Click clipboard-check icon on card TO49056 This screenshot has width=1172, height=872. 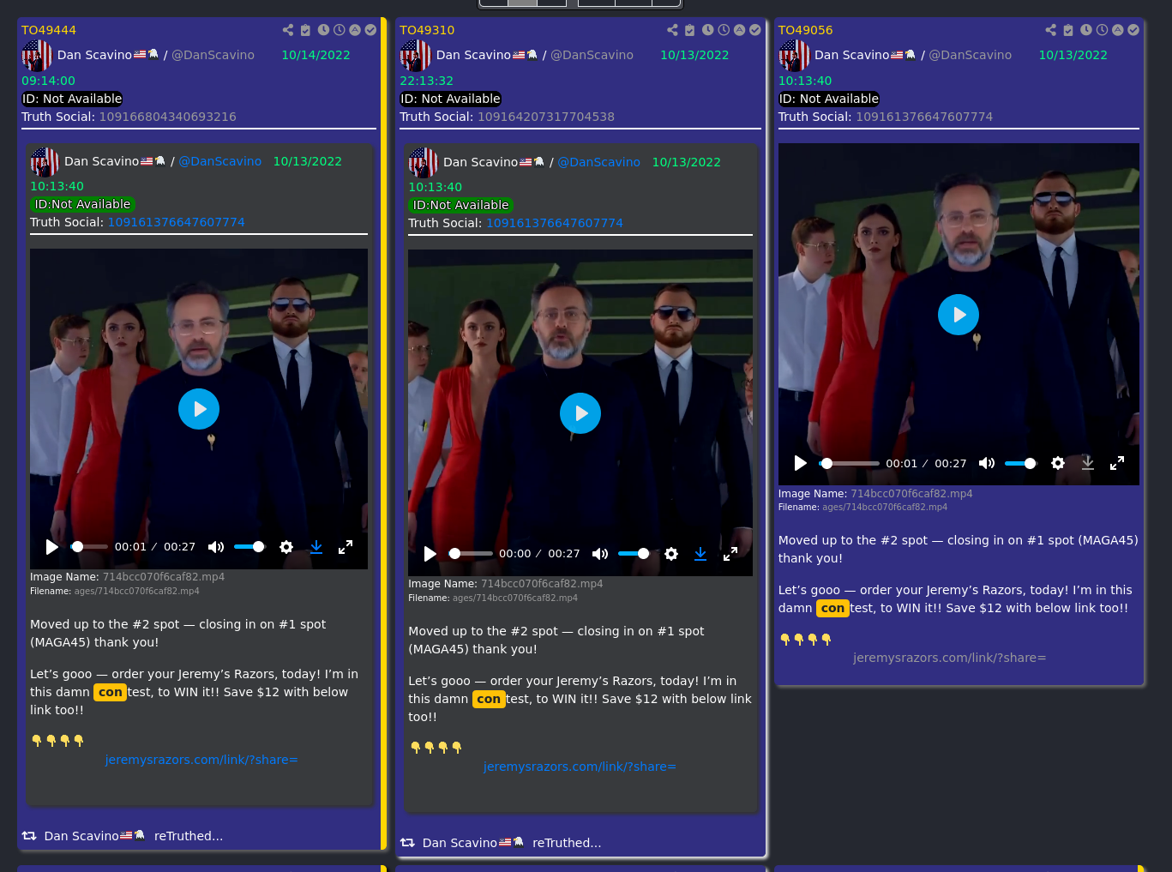coord(1068,30)
